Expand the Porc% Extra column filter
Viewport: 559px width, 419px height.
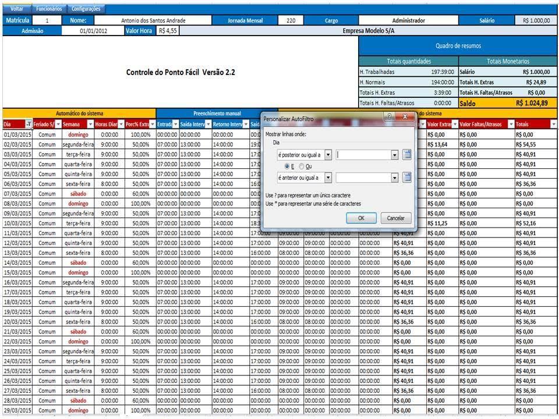tap(153, 124)
